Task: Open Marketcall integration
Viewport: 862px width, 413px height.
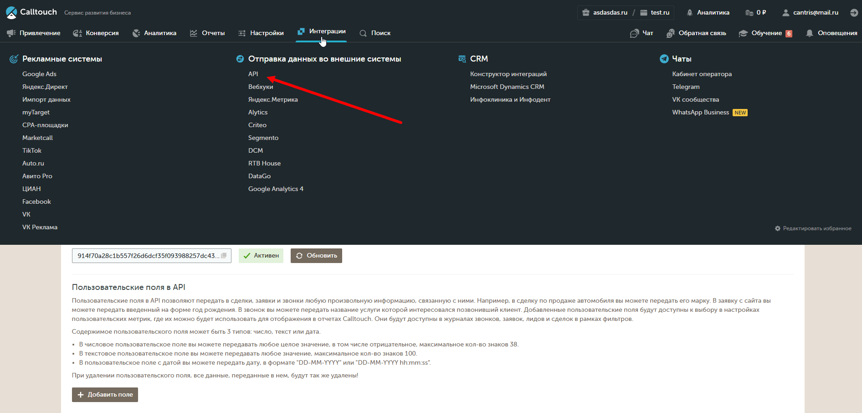Action: [37, 138]
